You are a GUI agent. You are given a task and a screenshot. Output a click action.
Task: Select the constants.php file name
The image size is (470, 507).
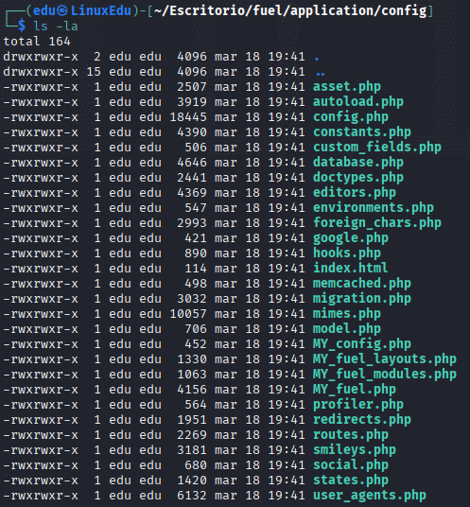(x=362, y=132)
